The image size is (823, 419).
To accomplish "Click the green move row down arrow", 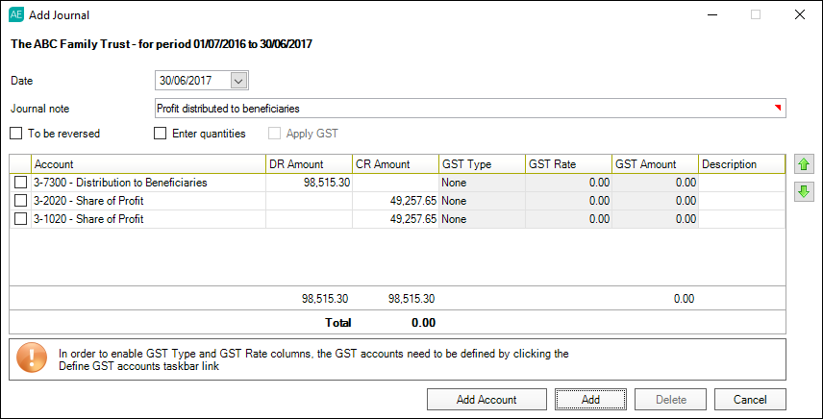I will (x=803, y=191).
